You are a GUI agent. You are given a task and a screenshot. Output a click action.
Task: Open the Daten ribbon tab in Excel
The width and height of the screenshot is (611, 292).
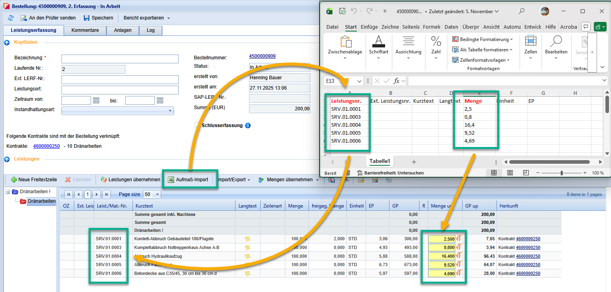pos(451,27)
